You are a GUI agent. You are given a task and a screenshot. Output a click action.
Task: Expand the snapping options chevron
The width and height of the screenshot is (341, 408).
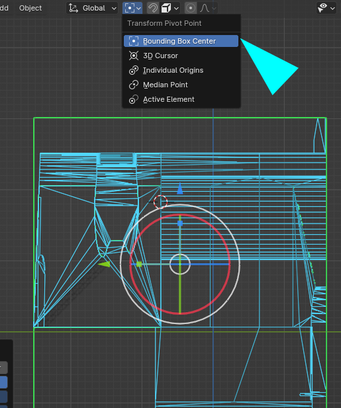pyautogui.click(x=176, y=9)
